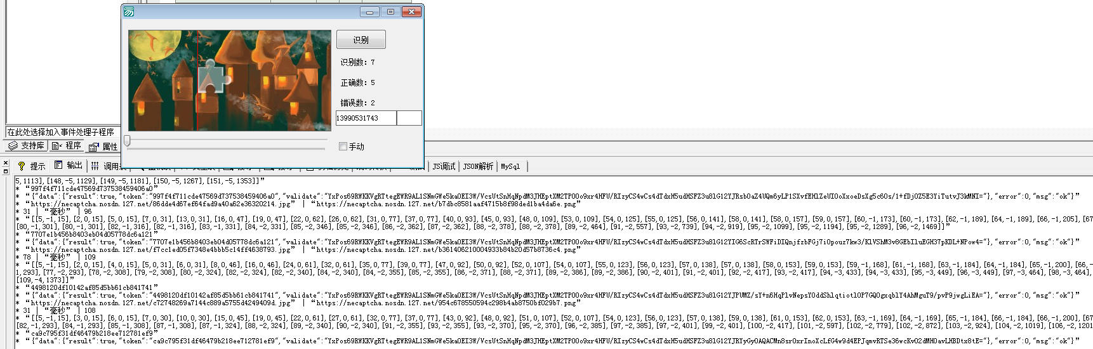
Task: Open the 支持库 library tab
Action: coord(26,146)
